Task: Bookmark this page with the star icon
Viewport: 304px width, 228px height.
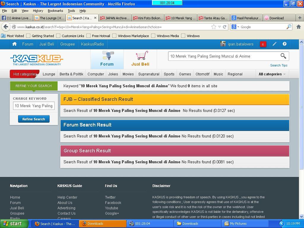Action: pos(214,27)
